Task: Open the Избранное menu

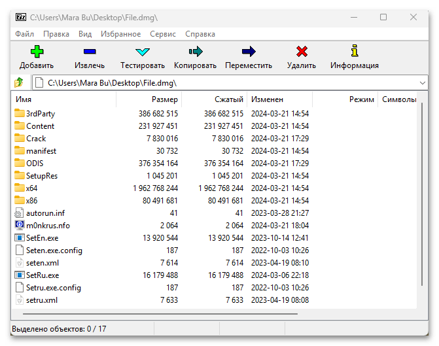Action: 120,34
